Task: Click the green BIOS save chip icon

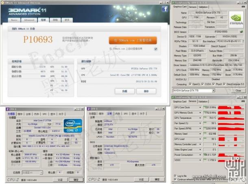Action: 241,32
